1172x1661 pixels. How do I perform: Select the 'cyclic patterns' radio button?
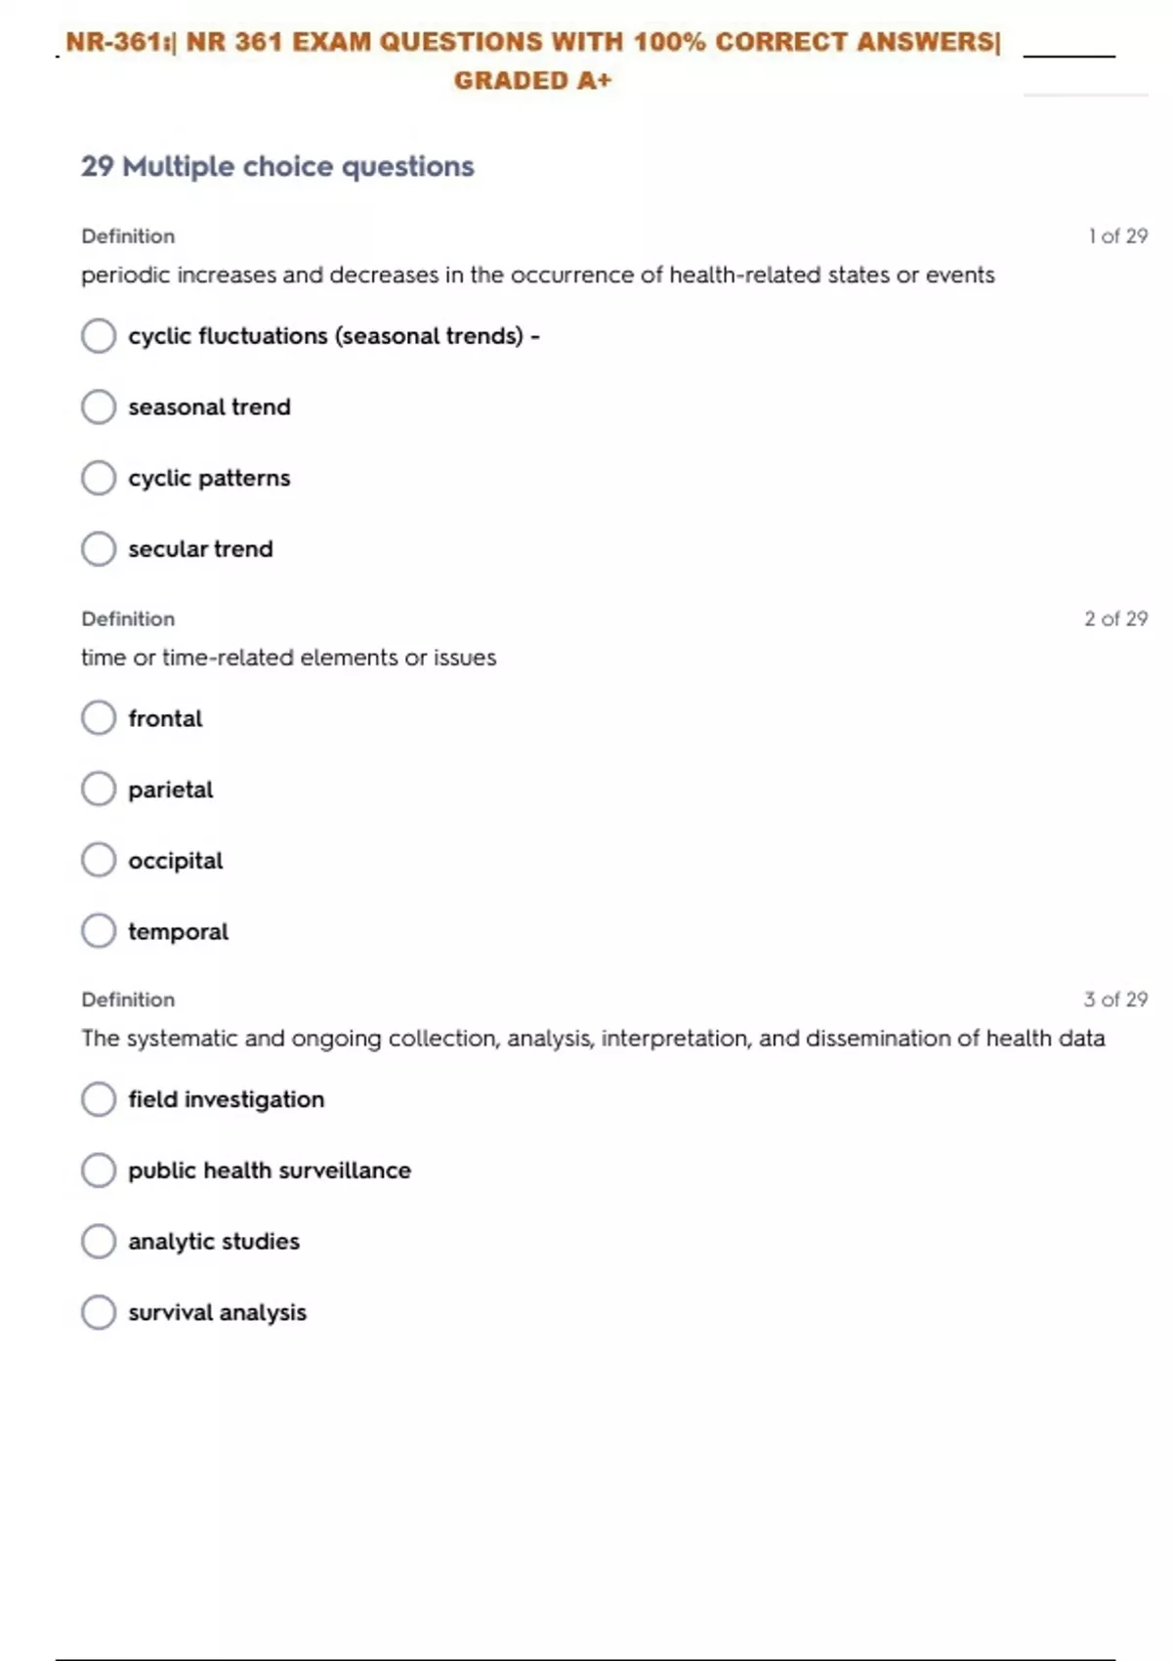(99, 478)
